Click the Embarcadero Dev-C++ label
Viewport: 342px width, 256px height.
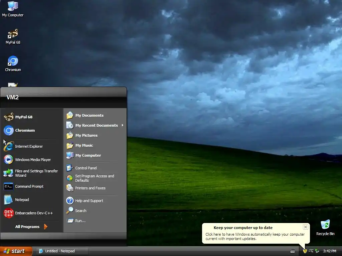pos(34,213)
